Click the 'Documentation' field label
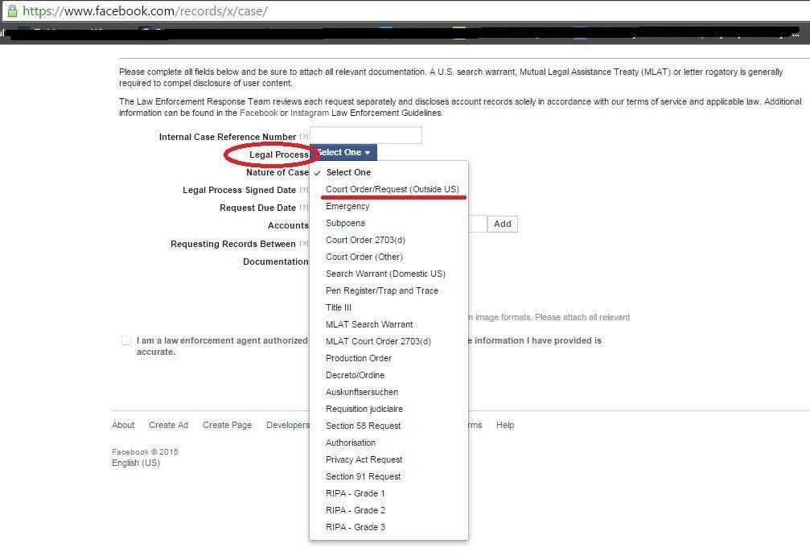This screenshot has height=556, width=810. tap(276, 262)
